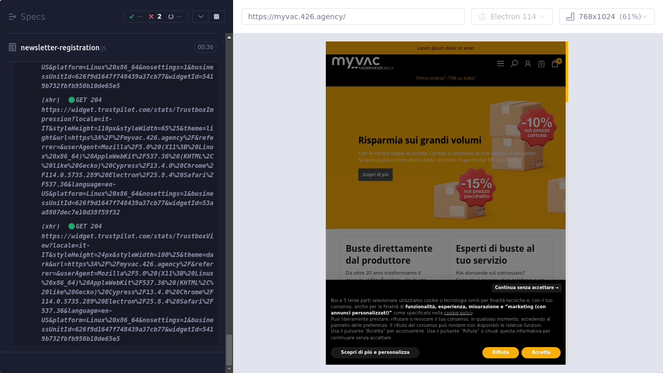Image resolution: width=663 pixels, height=373 pixels.
Task: Click the command log scrollbar down arrow
Action: (x=229, y=369)
